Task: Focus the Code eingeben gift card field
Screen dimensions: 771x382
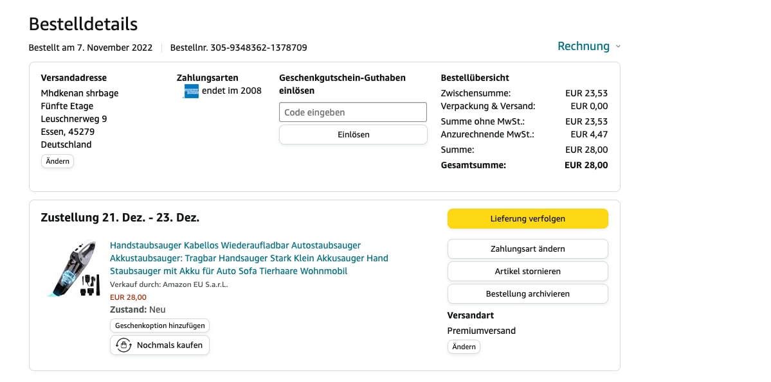Action: (352, 112)
